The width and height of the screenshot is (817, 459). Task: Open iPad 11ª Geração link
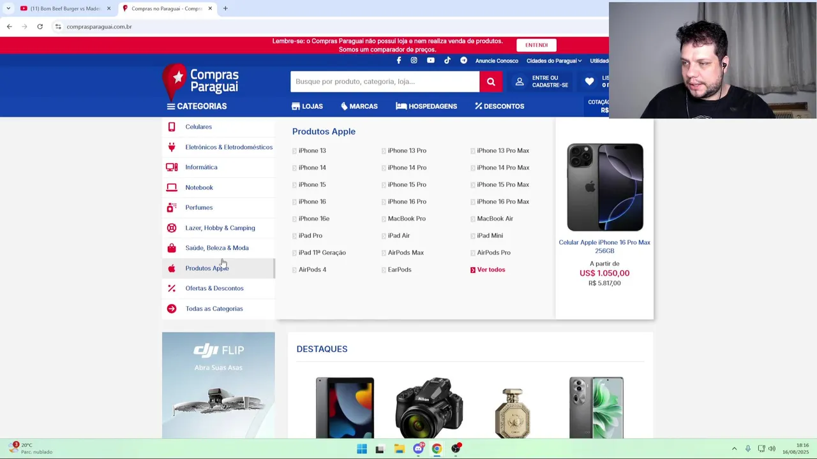322,252
